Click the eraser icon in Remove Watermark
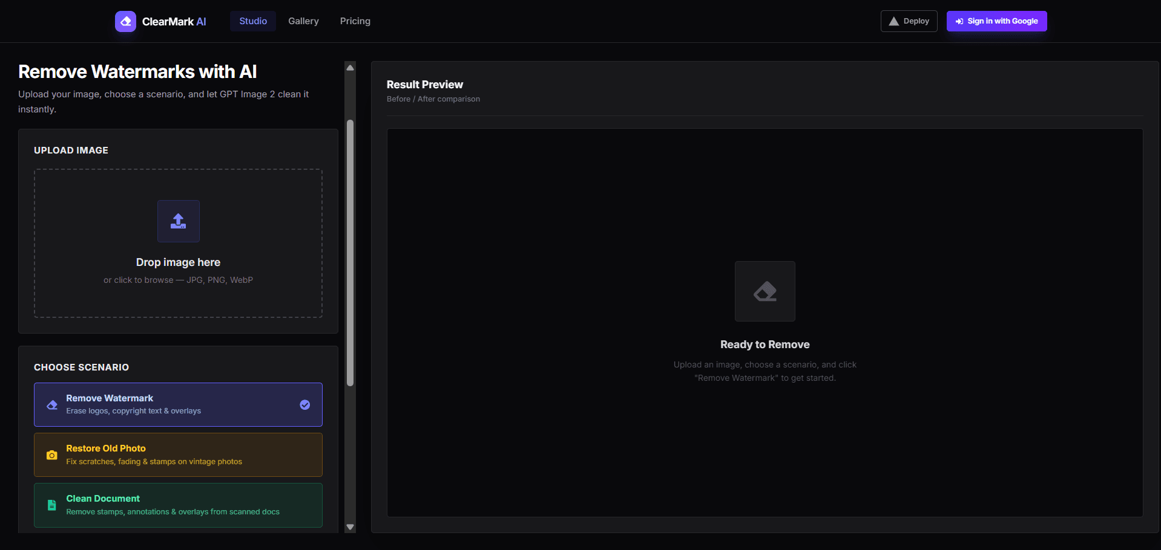 (52, 405)
